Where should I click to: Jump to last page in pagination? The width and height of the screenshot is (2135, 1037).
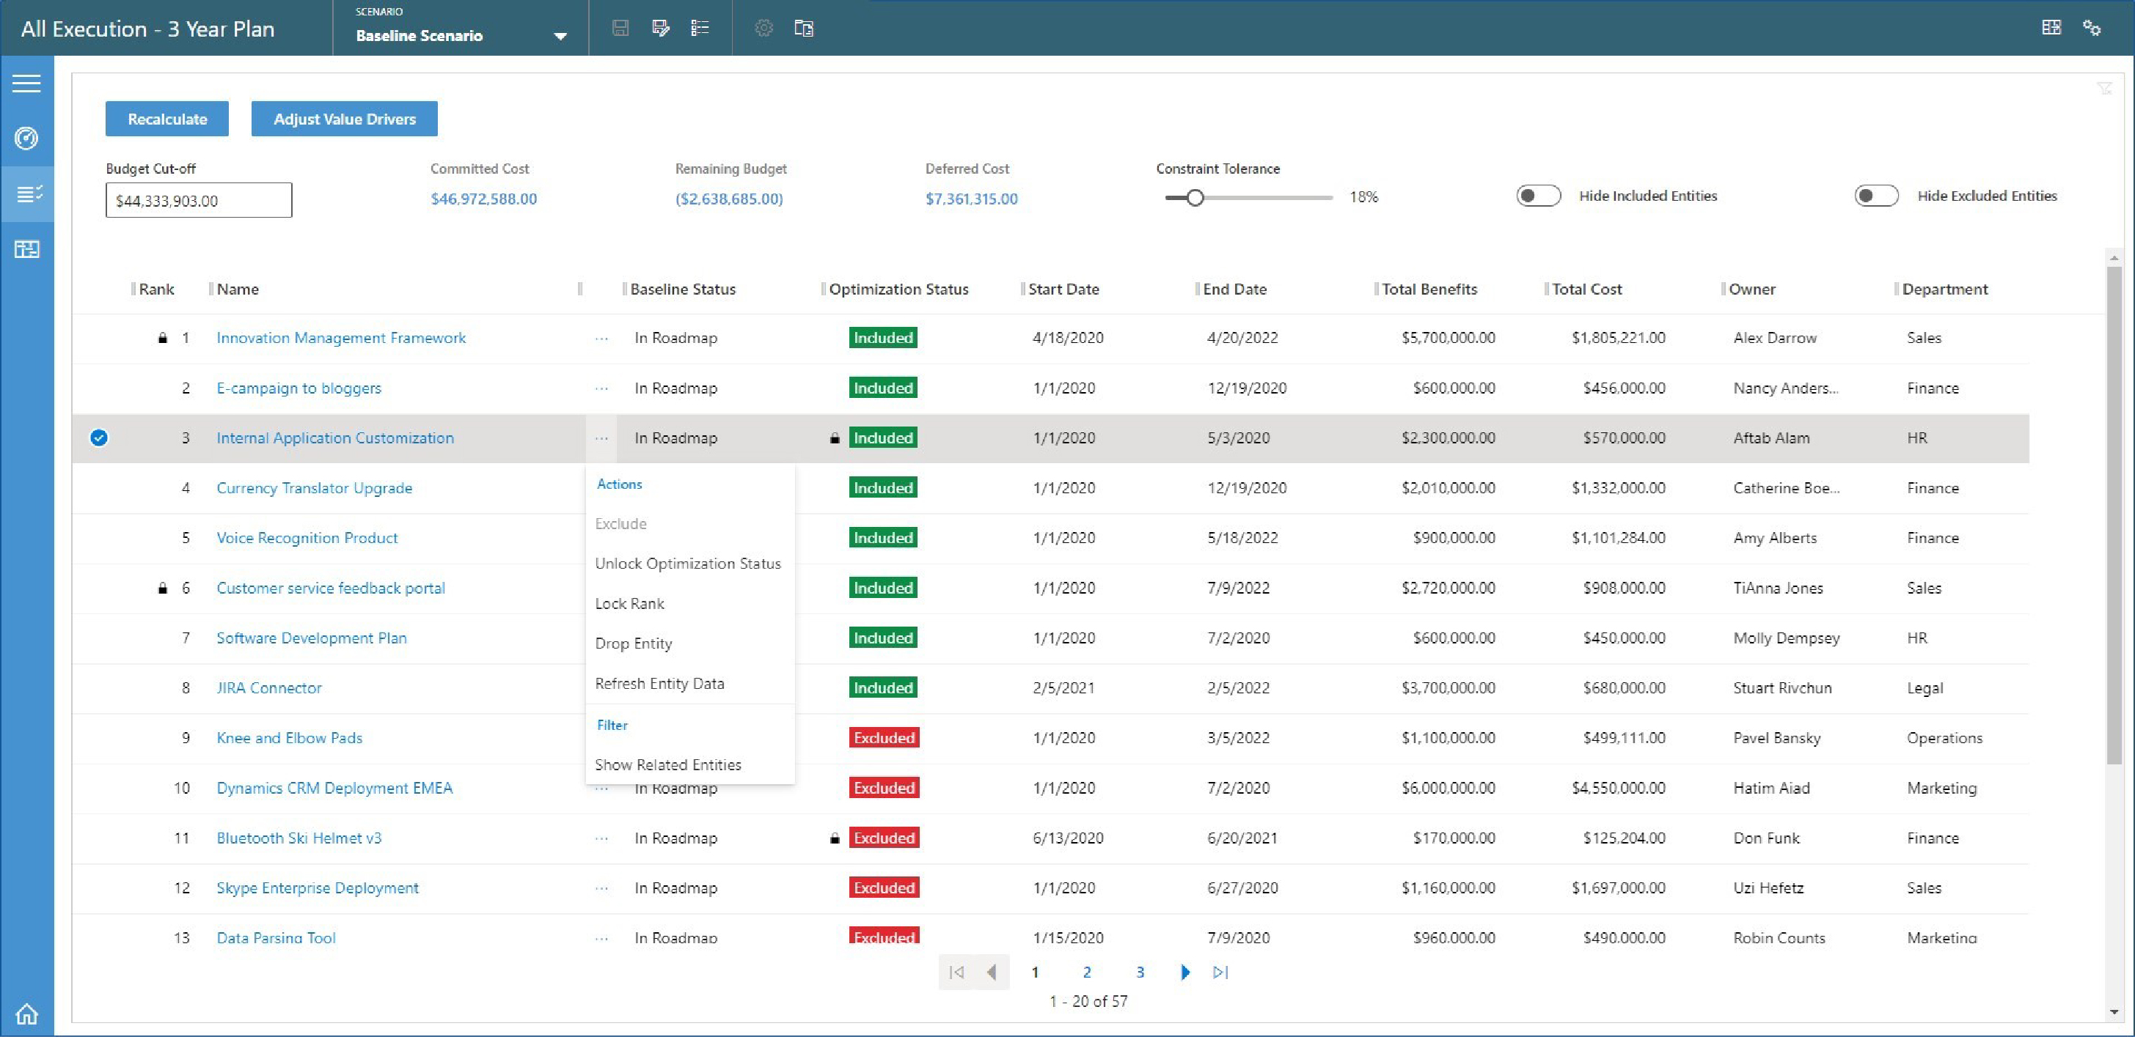click(1220, 973)
